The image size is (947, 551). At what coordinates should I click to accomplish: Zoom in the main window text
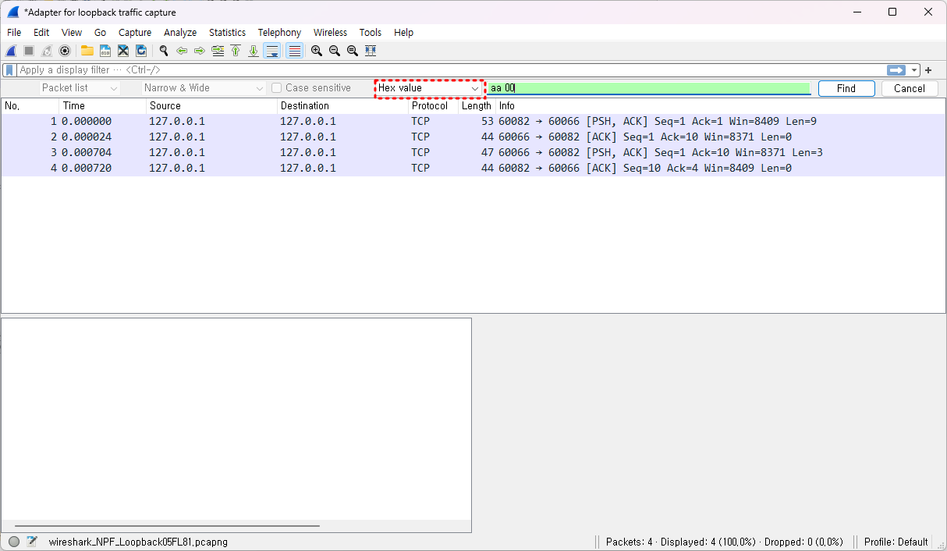[317, 51]
